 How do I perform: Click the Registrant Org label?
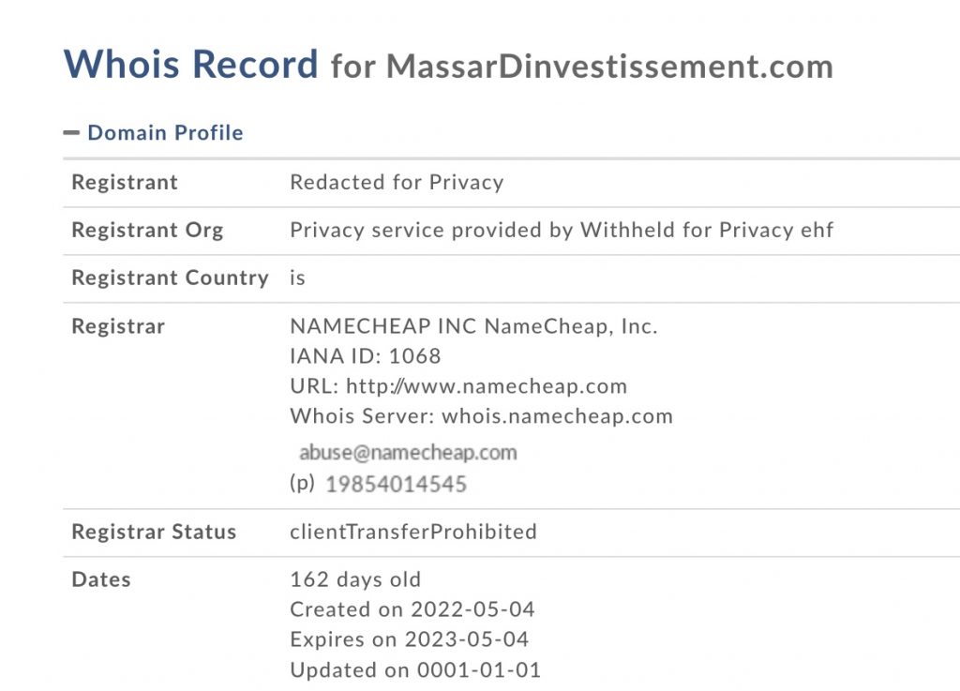click(147, 230)
